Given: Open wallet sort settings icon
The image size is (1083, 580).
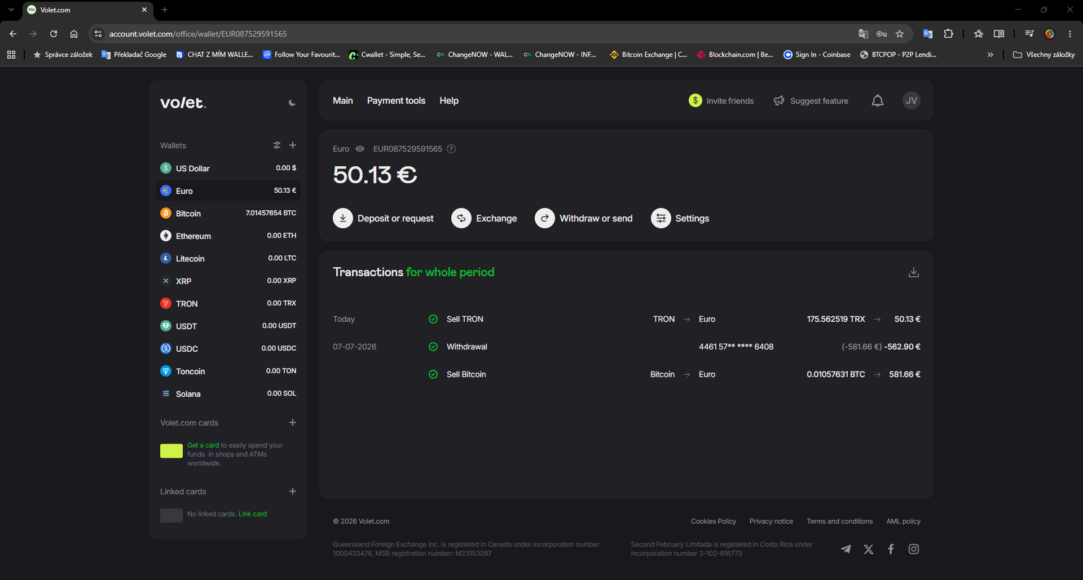Looking at the screenshot, I should (277, 145).
